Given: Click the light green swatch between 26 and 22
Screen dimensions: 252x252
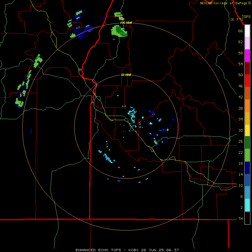Looking at the screenshot, I should pyautogui.click(x=247, y=155).
